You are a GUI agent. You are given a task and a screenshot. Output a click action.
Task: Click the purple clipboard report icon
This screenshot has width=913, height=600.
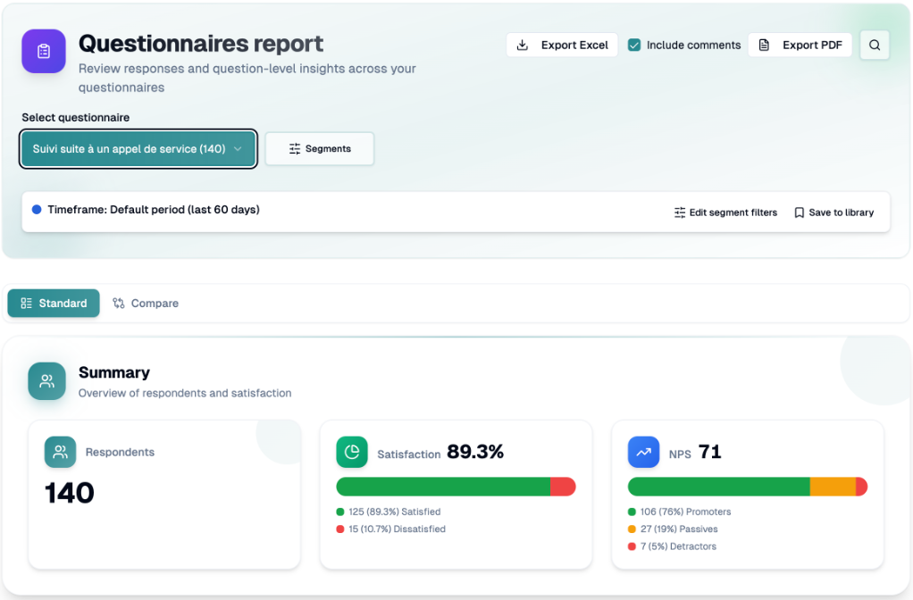point(44,51)
